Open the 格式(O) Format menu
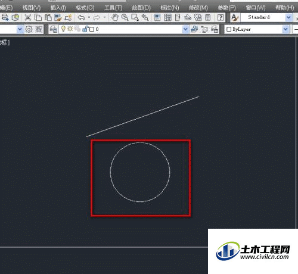 coord(85,8)
